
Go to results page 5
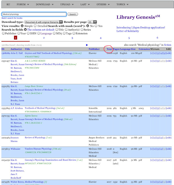point(129,38)
